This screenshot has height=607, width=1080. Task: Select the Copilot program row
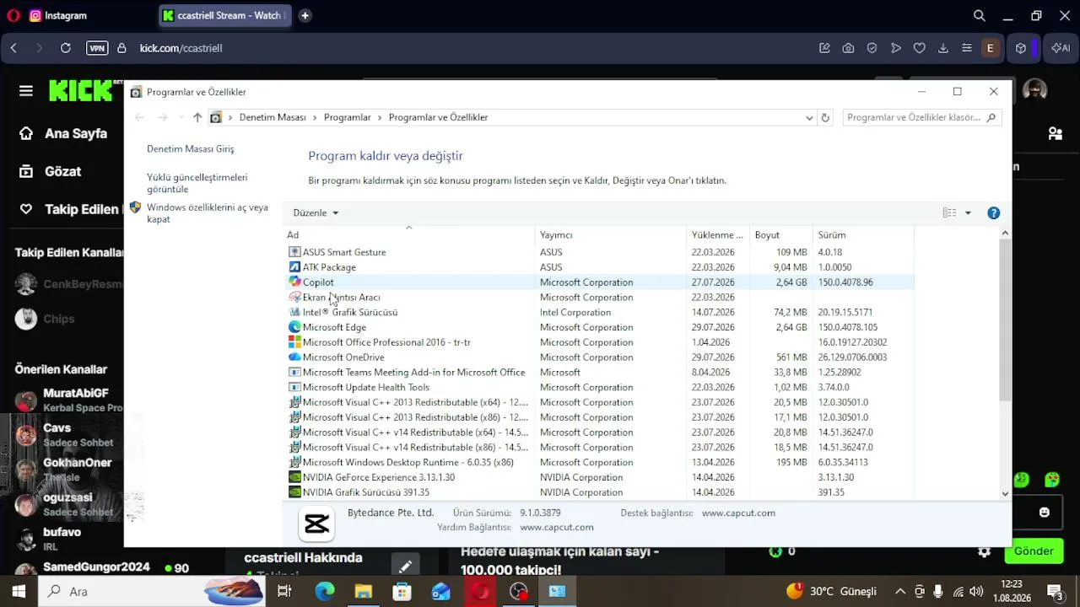tap(599, 282)
